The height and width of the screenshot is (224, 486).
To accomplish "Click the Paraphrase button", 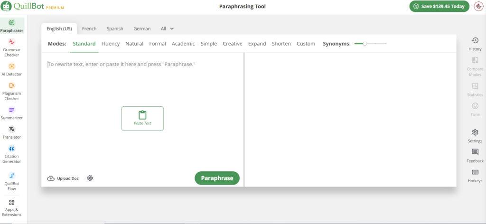I will pyautogui.click(x=217, y=178).
